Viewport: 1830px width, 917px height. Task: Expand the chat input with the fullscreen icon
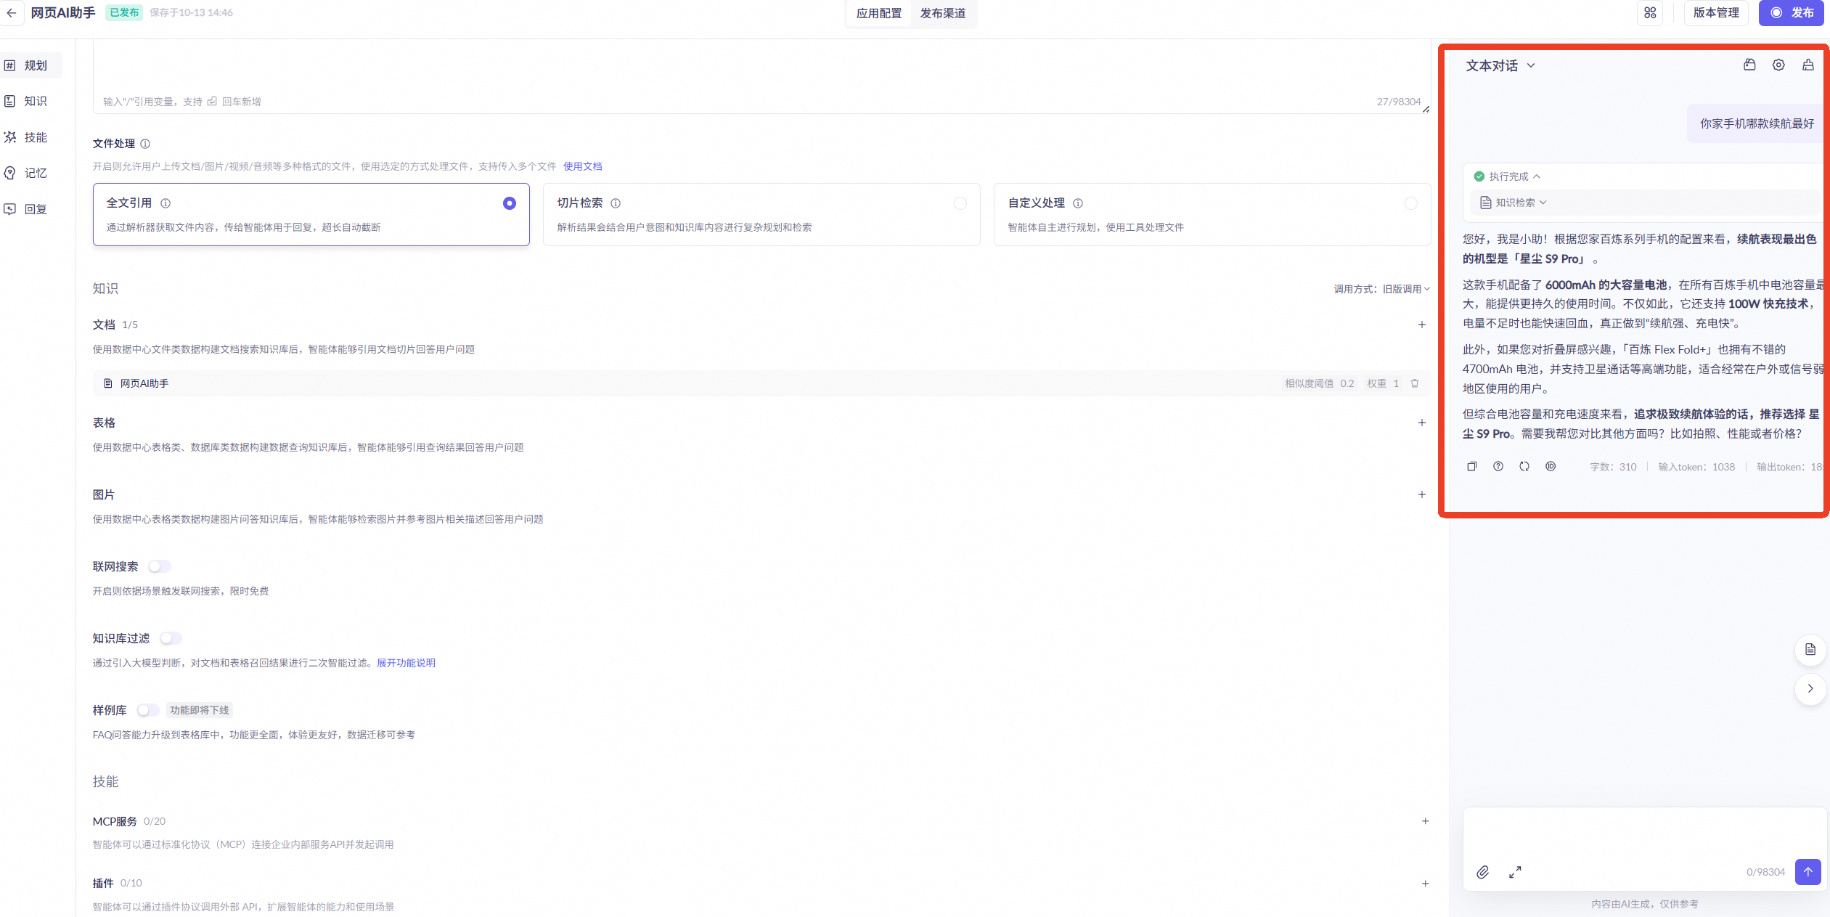1514,872
